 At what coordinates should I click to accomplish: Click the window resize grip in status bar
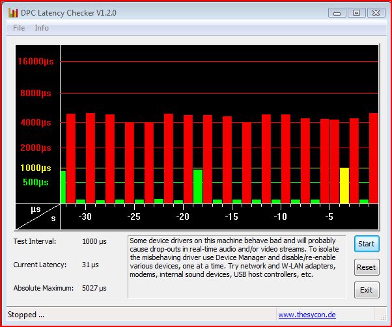tap(383, 317)
